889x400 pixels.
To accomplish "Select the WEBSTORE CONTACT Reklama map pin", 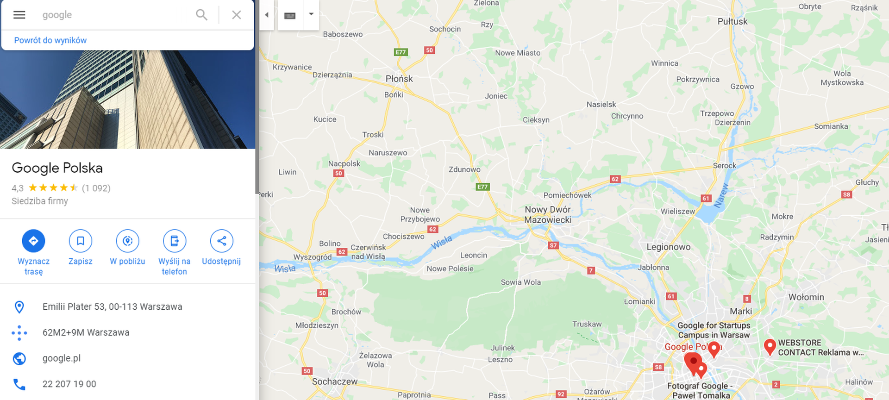I will (770, 347).
